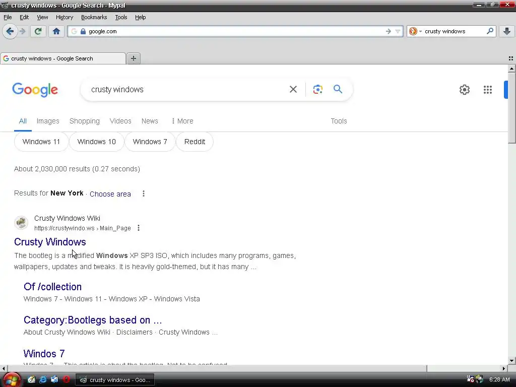Open the Windows Start orb
The width and height of the screenshot is (516, 387).
[x=11, y=380]
